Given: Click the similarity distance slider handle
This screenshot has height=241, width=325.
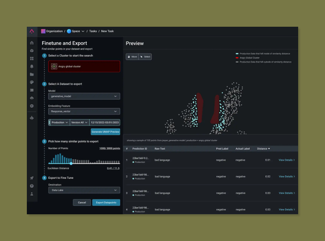Looking at the screenshot, I should point(71,164).
